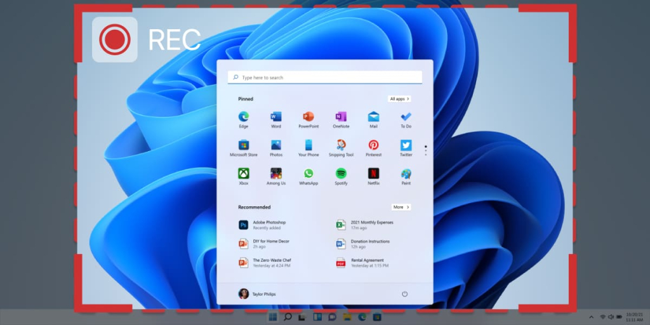Open Search from the taskbar
Image resolution: width=650 pixels, height=325 pixels.
click(x=288, y=317)
